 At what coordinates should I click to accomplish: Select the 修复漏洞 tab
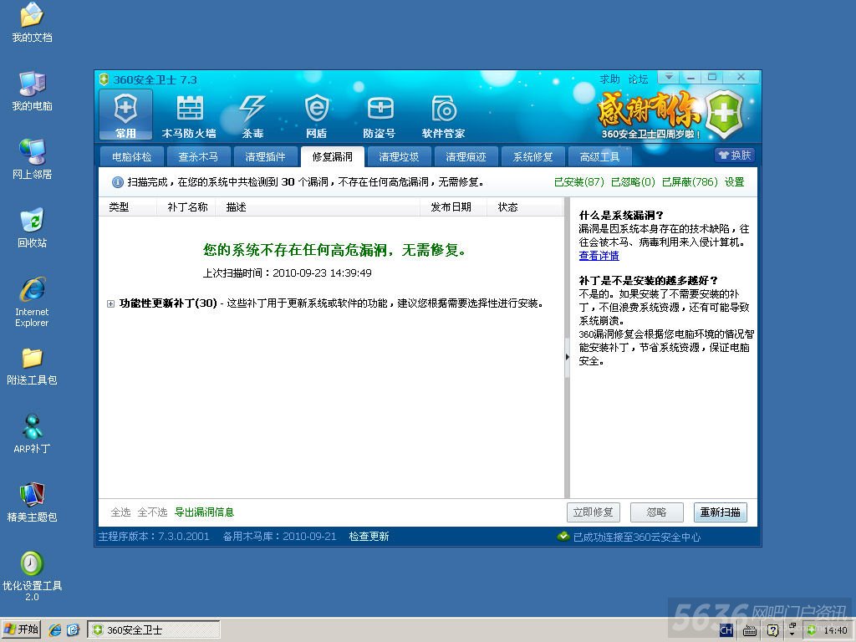tap(332, 156)
